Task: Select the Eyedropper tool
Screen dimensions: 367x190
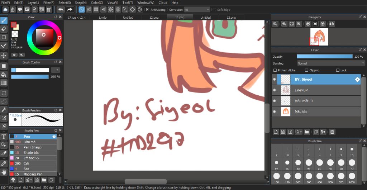Action: click(4, 164)
